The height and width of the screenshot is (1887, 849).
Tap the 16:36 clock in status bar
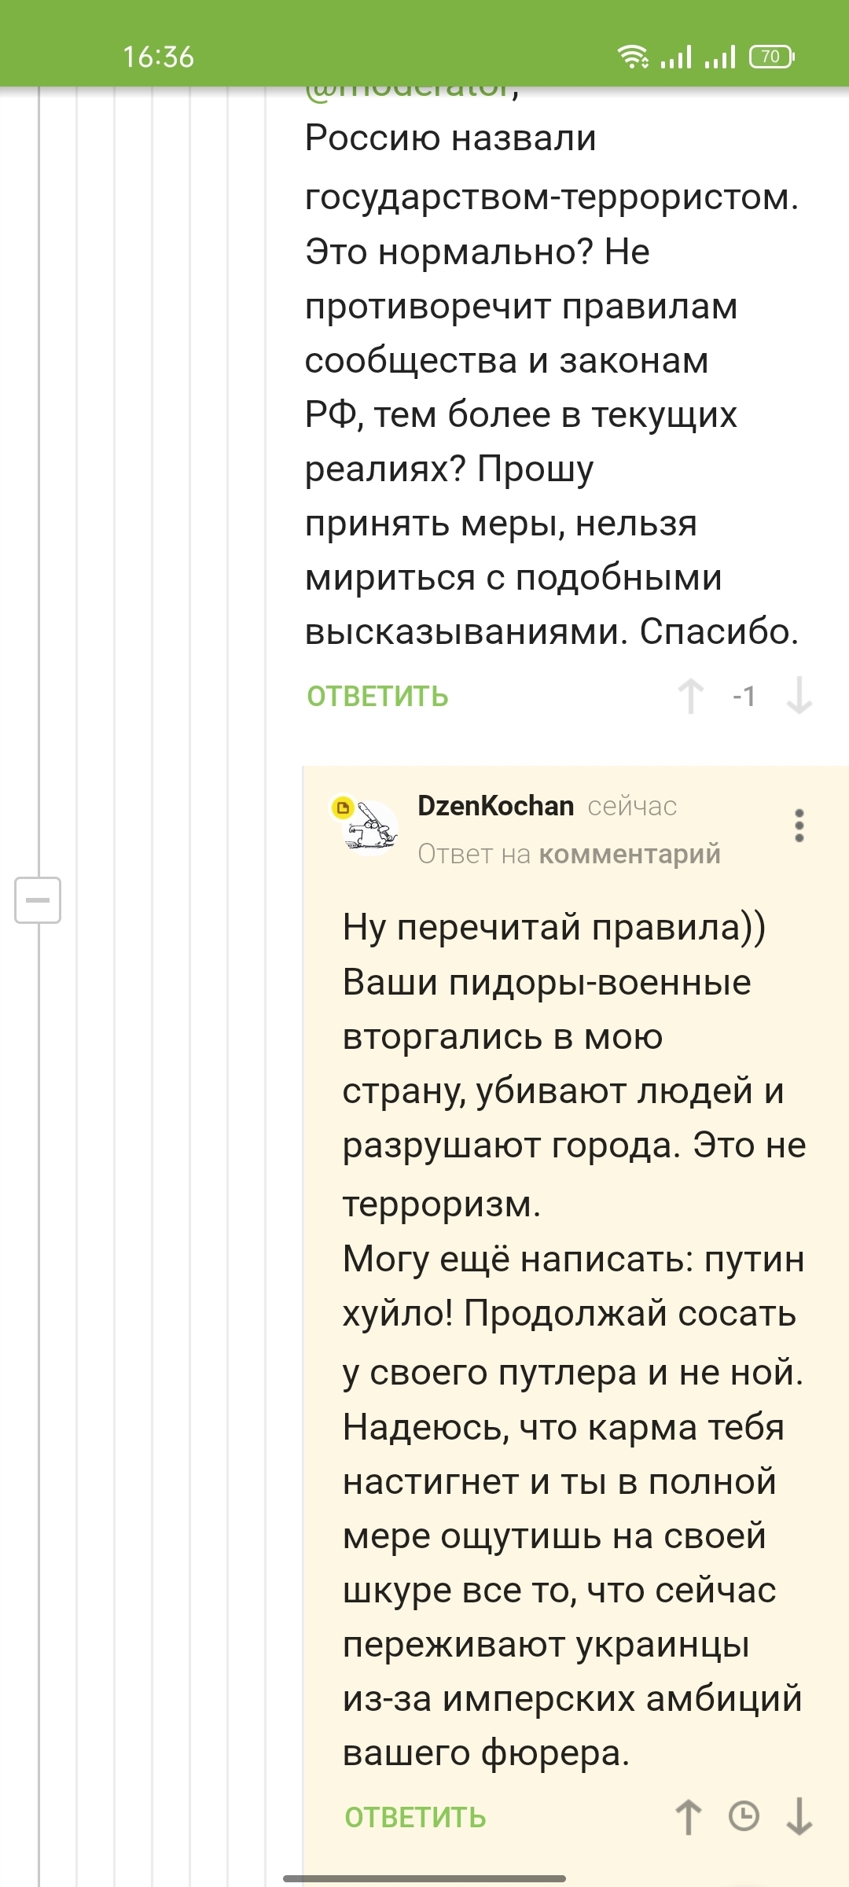point(158,57)
